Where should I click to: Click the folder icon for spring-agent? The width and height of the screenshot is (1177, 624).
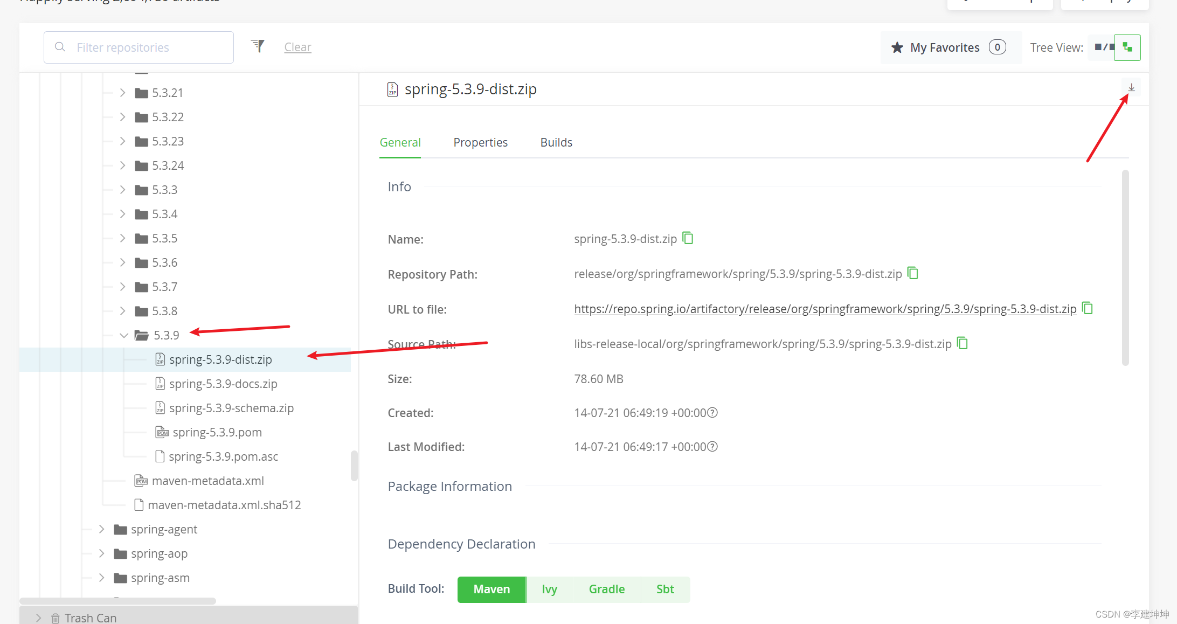121,530
